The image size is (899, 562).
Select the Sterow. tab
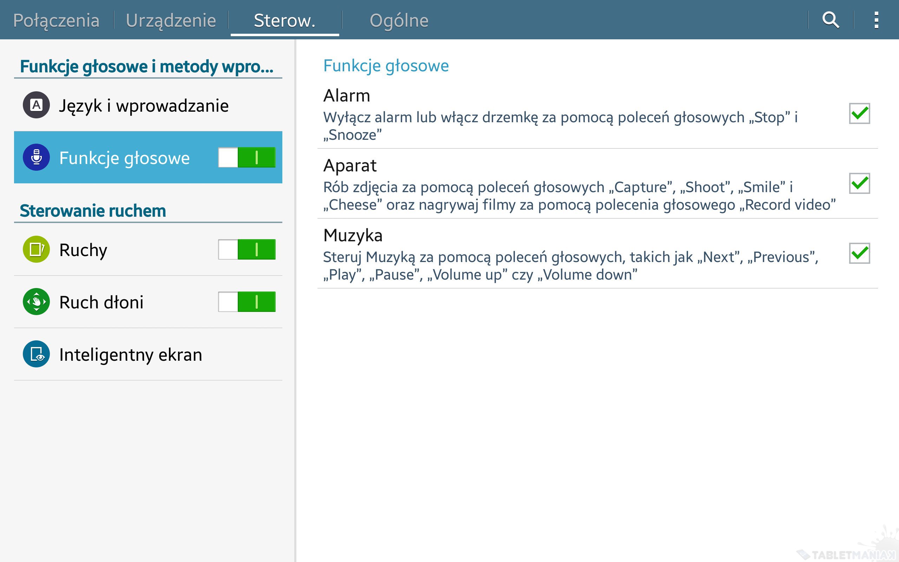284,20
